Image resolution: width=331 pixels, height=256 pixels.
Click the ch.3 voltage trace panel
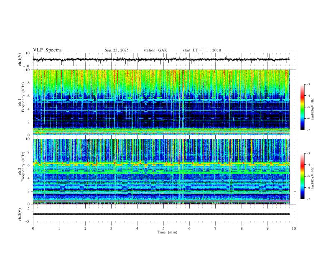pyautogui.click(x=164, y=215)
